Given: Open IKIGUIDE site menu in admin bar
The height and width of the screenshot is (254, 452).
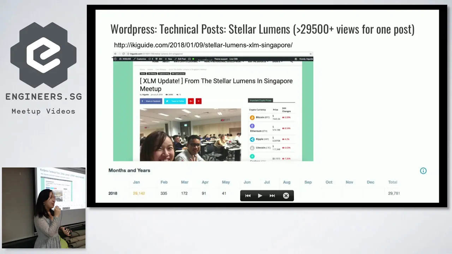Looking at the screenshot, I should (x=125, y=59).
